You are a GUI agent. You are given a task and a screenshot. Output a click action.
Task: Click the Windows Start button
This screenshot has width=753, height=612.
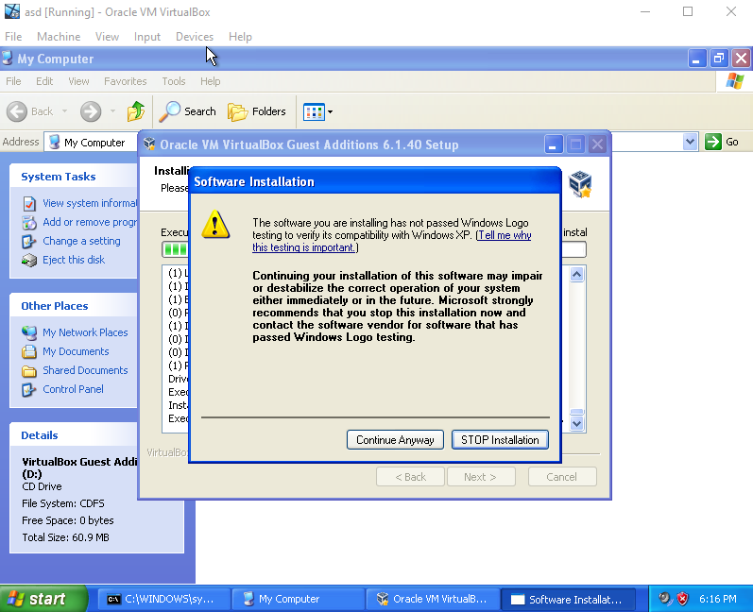coord(36,599)
